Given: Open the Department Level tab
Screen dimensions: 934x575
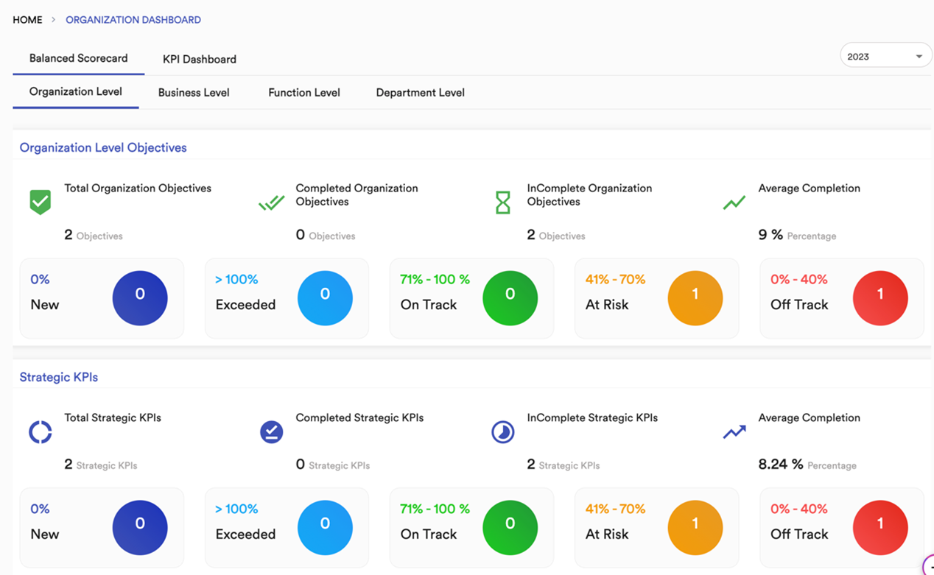Looking at the screenshot, I should [x=420, y=92].
